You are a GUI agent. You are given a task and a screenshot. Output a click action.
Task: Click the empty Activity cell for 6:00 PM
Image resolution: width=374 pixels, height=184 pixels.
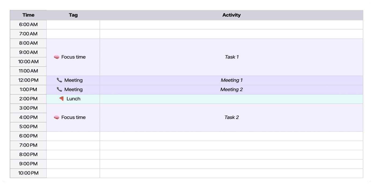tap(231, 136)
